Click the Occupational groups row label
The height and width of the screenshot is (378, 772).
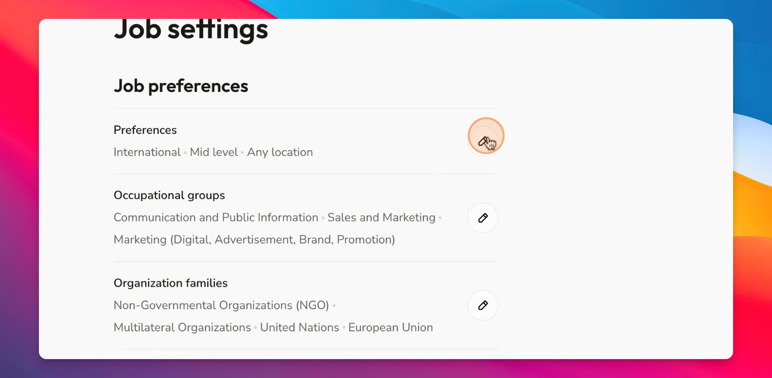(169, 195)
